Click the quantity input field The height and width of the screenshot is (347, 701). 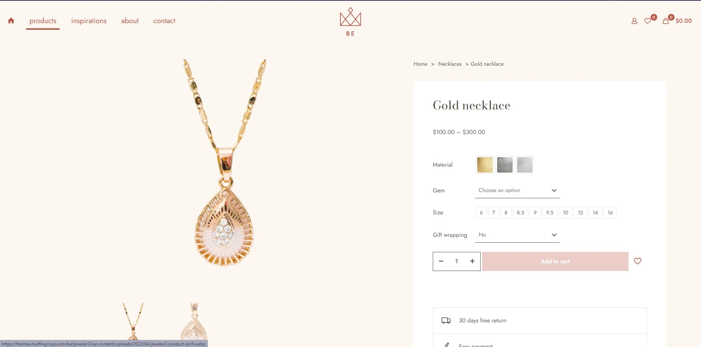tap(456, 261)
